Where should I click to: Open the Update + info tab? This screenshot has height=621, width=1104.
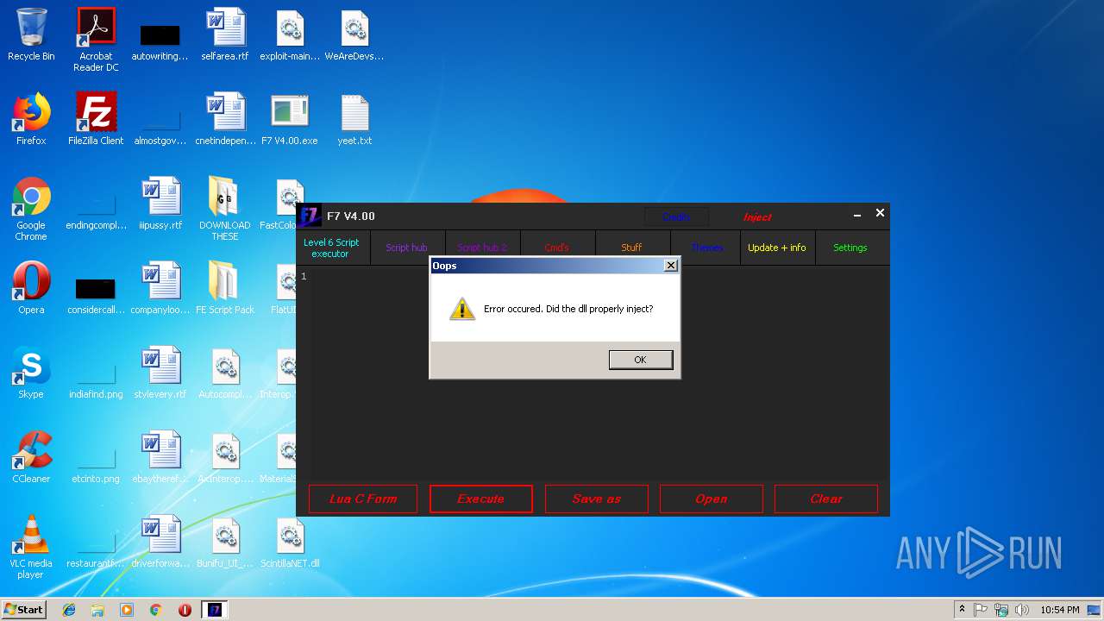[777, 248]
